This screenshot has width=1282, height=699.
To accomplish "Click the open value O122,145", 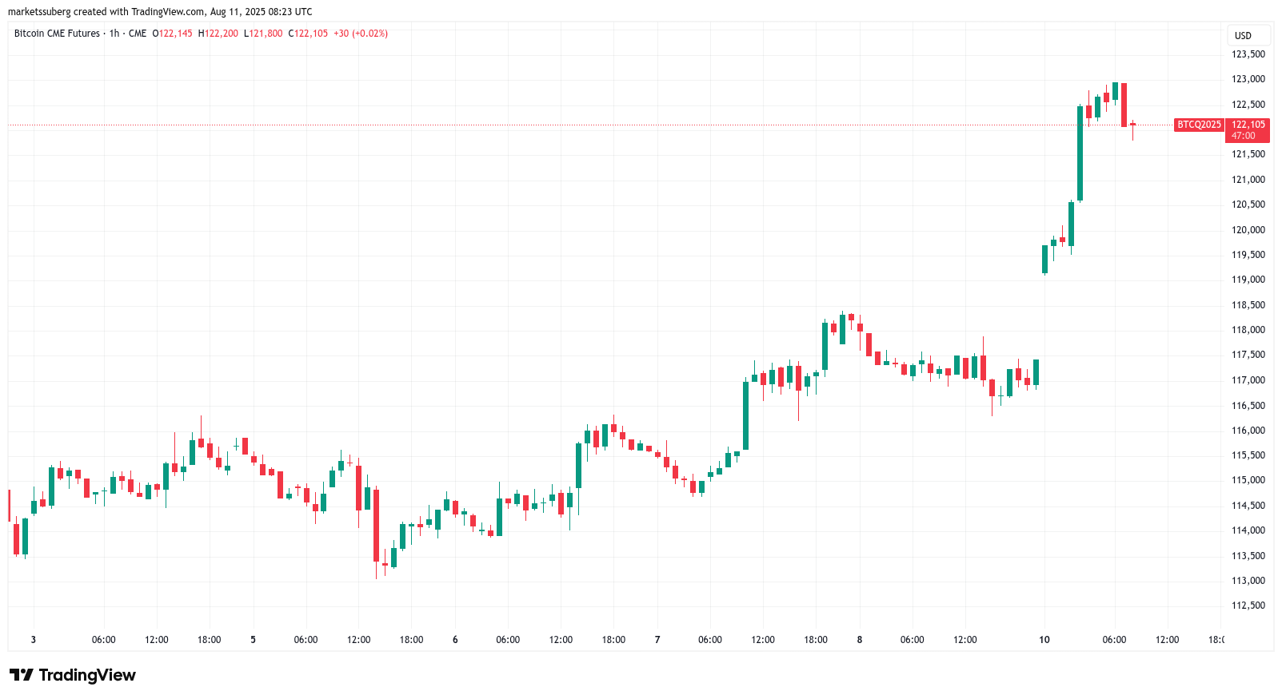I will [173, 34].
